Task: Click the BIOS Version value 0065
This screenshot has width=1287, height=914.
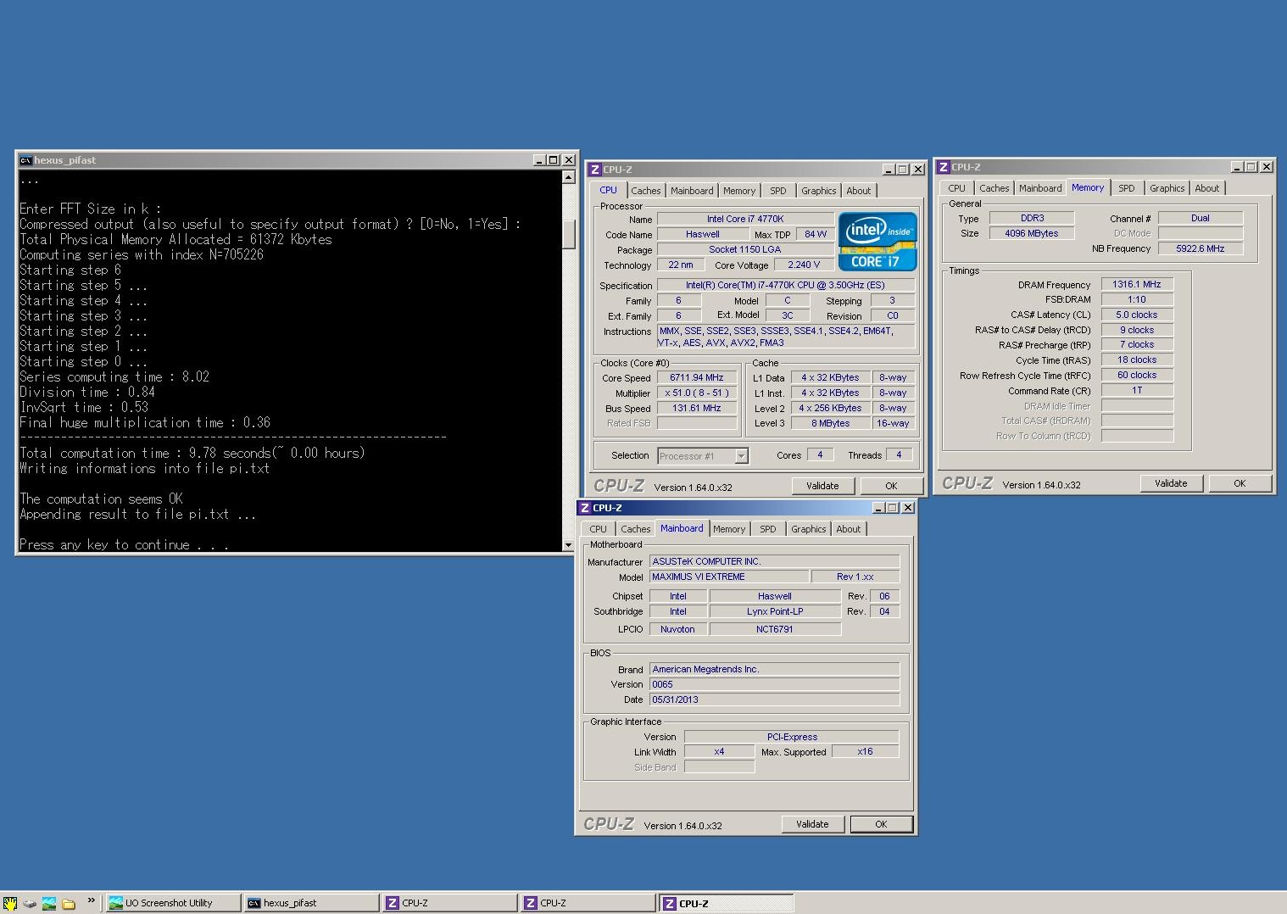Action: tap(774, 684)
